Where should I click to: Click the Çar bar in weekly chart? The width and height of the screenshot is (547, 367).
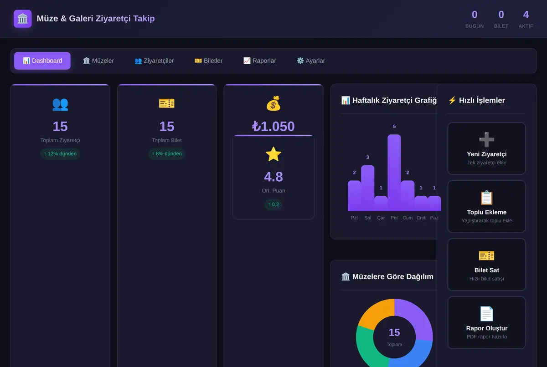tap(381, 204)
